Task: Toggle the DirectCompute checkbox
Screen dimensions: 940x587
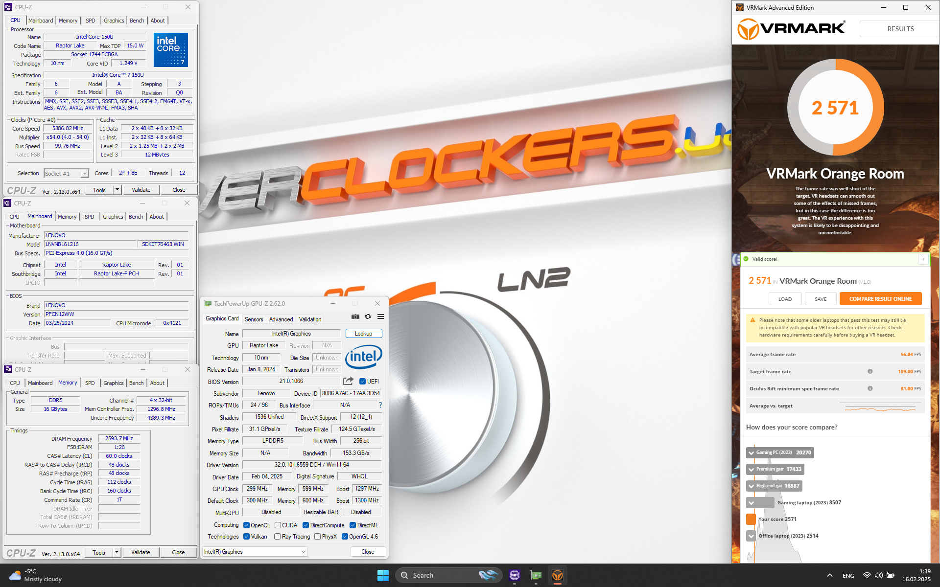Action: 305,525
